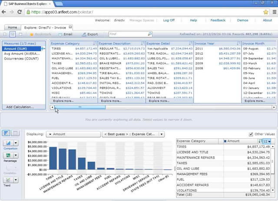This screenshot has height=201, width=278.
Task: Click Explore more under Expense Description
Action: [x=111, y=101]
